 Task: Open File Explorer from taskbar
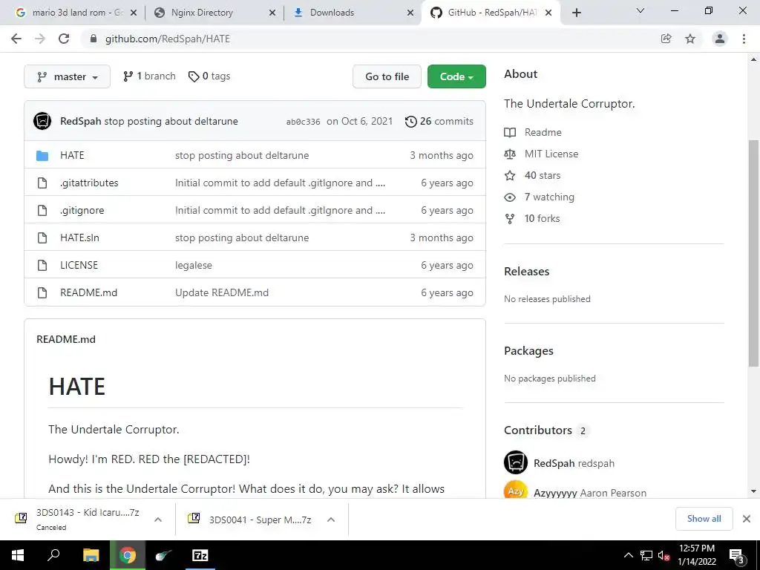click(x=91, y=555)
